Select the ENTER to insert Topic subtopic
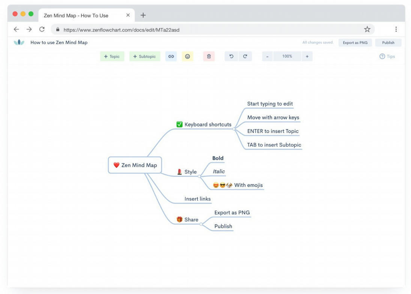Screen dimensions: 411x294 click(273, 131)
